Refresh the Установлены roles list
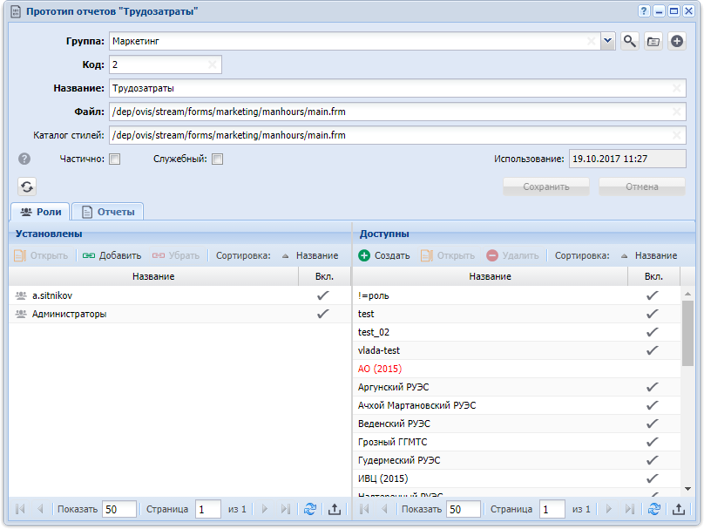 pos(310,509)
